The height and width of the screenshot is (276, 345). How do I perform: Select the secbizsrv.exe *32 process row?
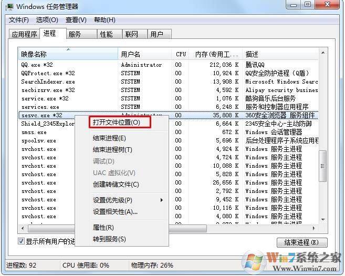point(169,90)
